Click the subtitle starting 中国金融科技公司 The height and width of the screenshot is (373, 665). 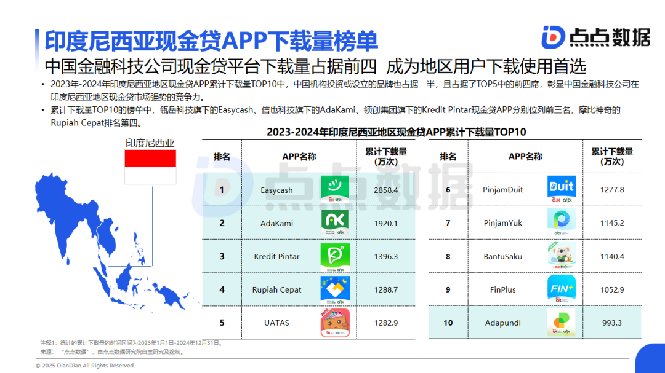click(x=315, y=66)
